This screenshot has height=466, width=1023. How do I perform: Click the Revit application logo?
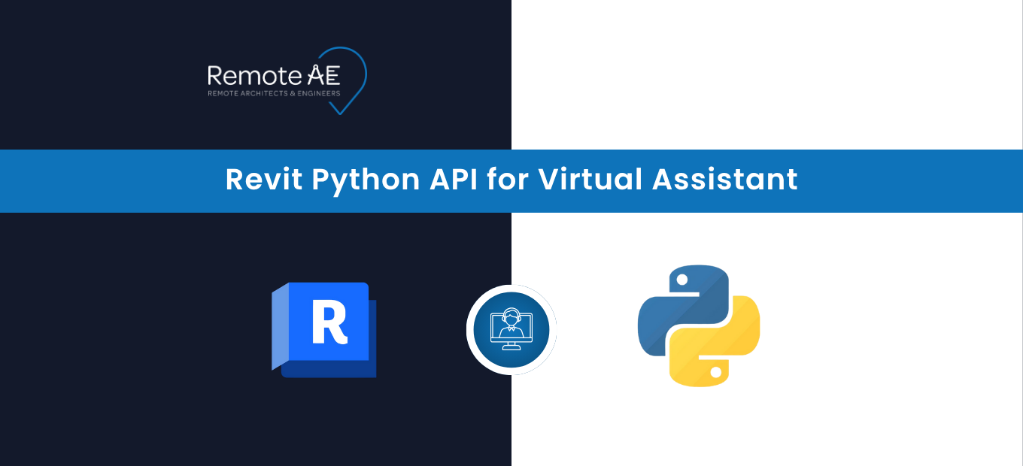324,329
